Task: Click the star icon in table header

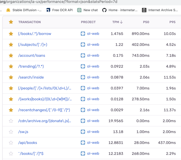Action: tap(11, 22)
